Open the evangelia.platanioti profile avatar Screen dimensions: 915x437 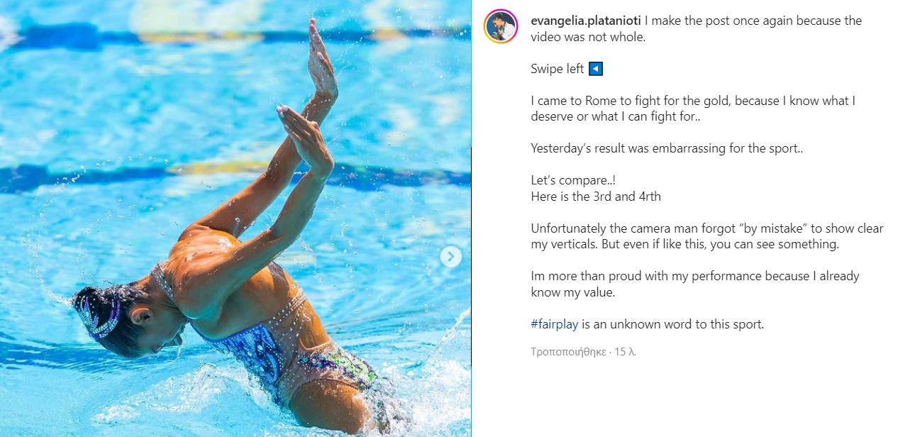[500, 26]
